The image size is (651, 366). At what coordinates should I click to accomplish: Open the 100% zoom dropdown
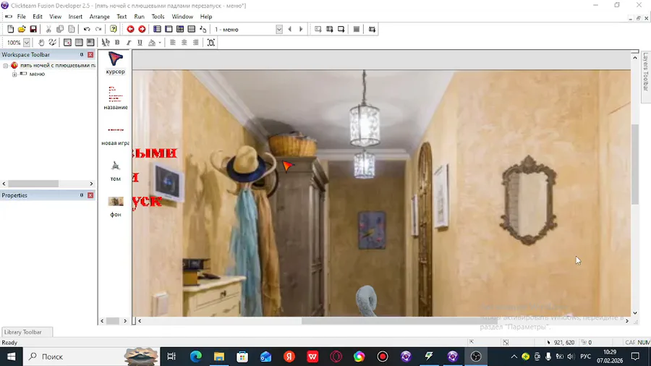point(27,43)
